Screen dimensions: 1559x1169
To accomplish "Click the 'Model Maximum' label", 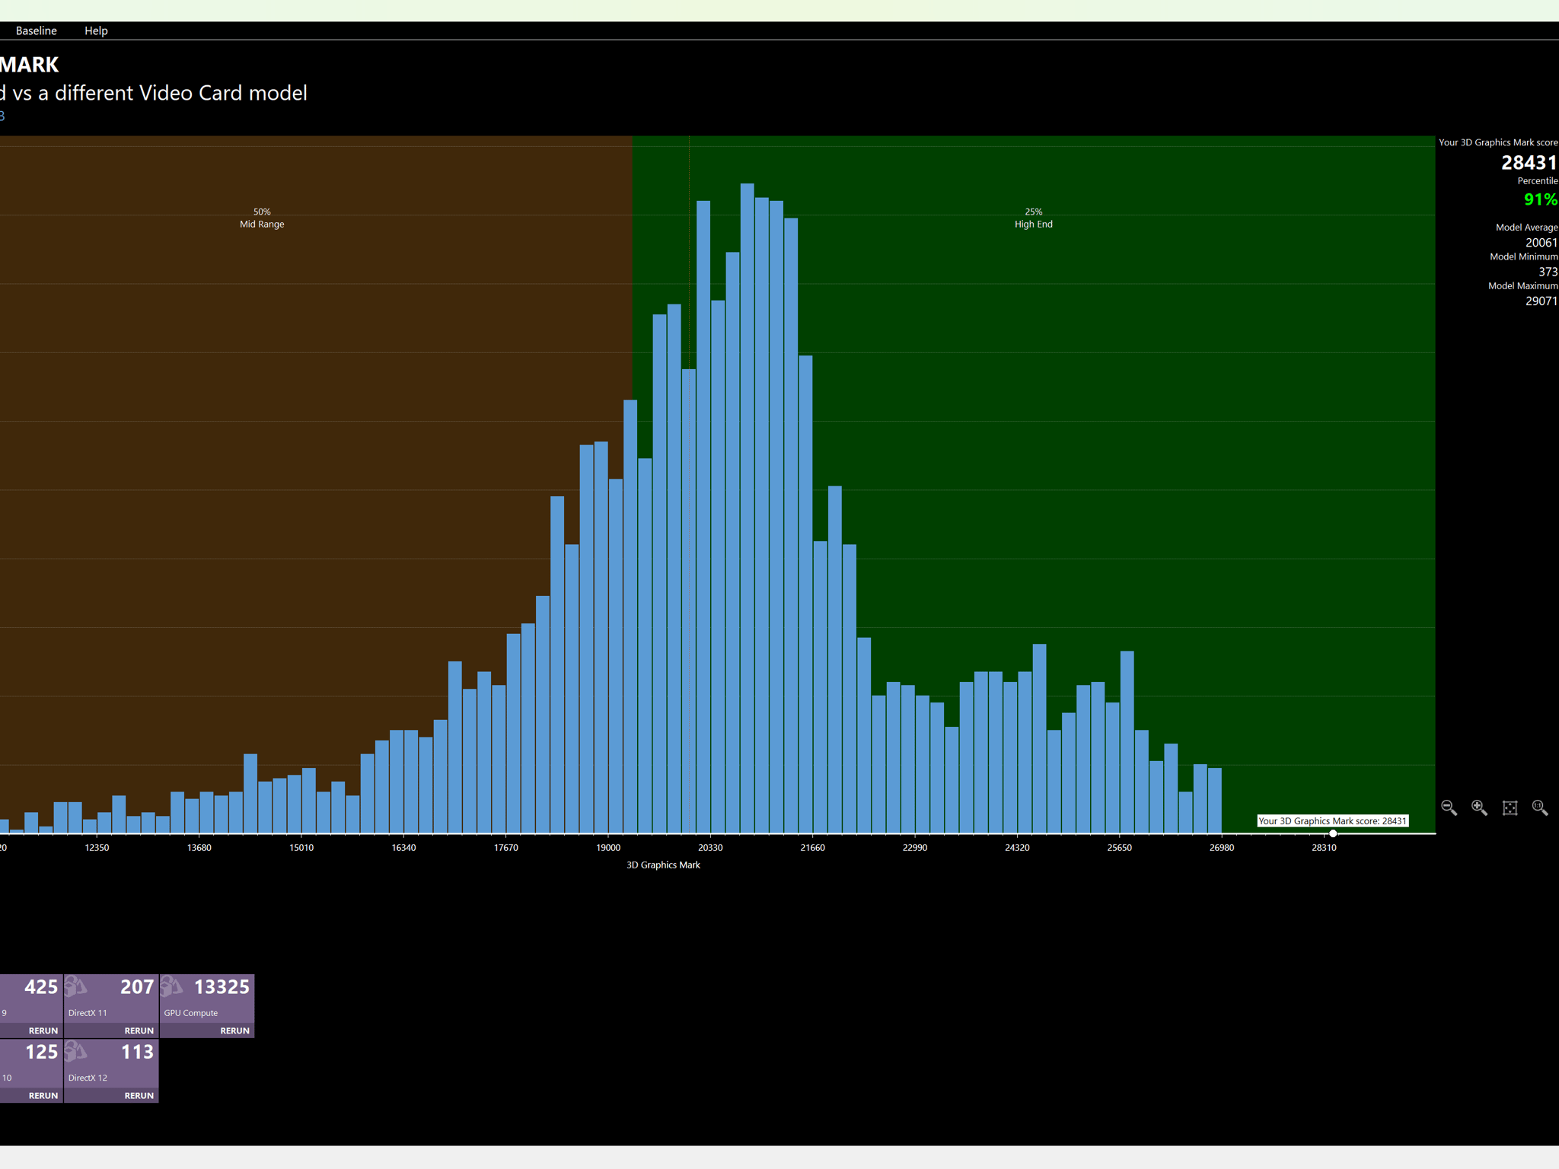I will [x=1522, y=285].
